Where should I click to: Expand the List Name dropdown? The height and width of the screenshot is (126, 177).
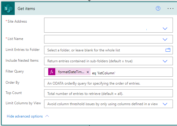click(165, 39)
